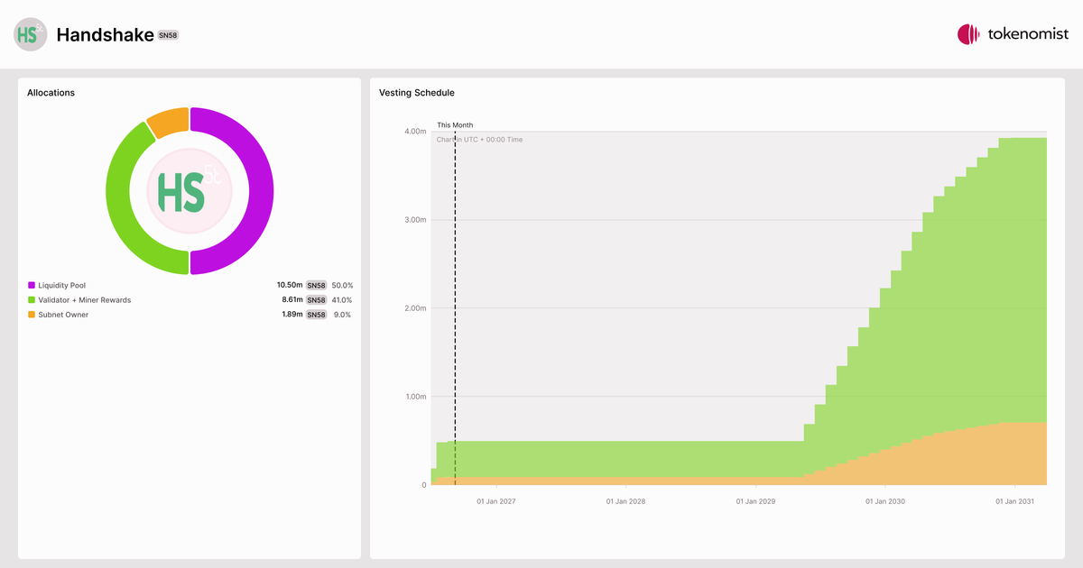Click the tokenomist logo icon
The width and height of the screenshot is (1083, 568).
tap(968, 34)
